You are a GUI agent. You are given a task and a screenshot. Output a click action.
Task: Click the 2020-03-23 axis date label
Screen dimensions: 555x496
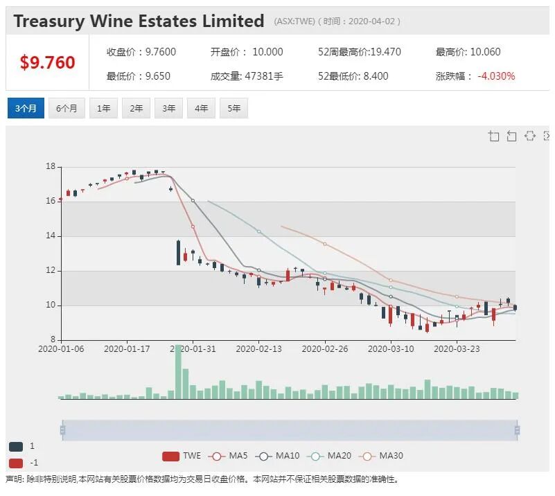(x=457, y=349)
